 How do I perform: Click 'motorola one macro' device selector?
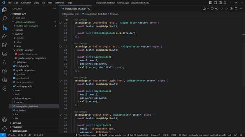click(207, 135)
